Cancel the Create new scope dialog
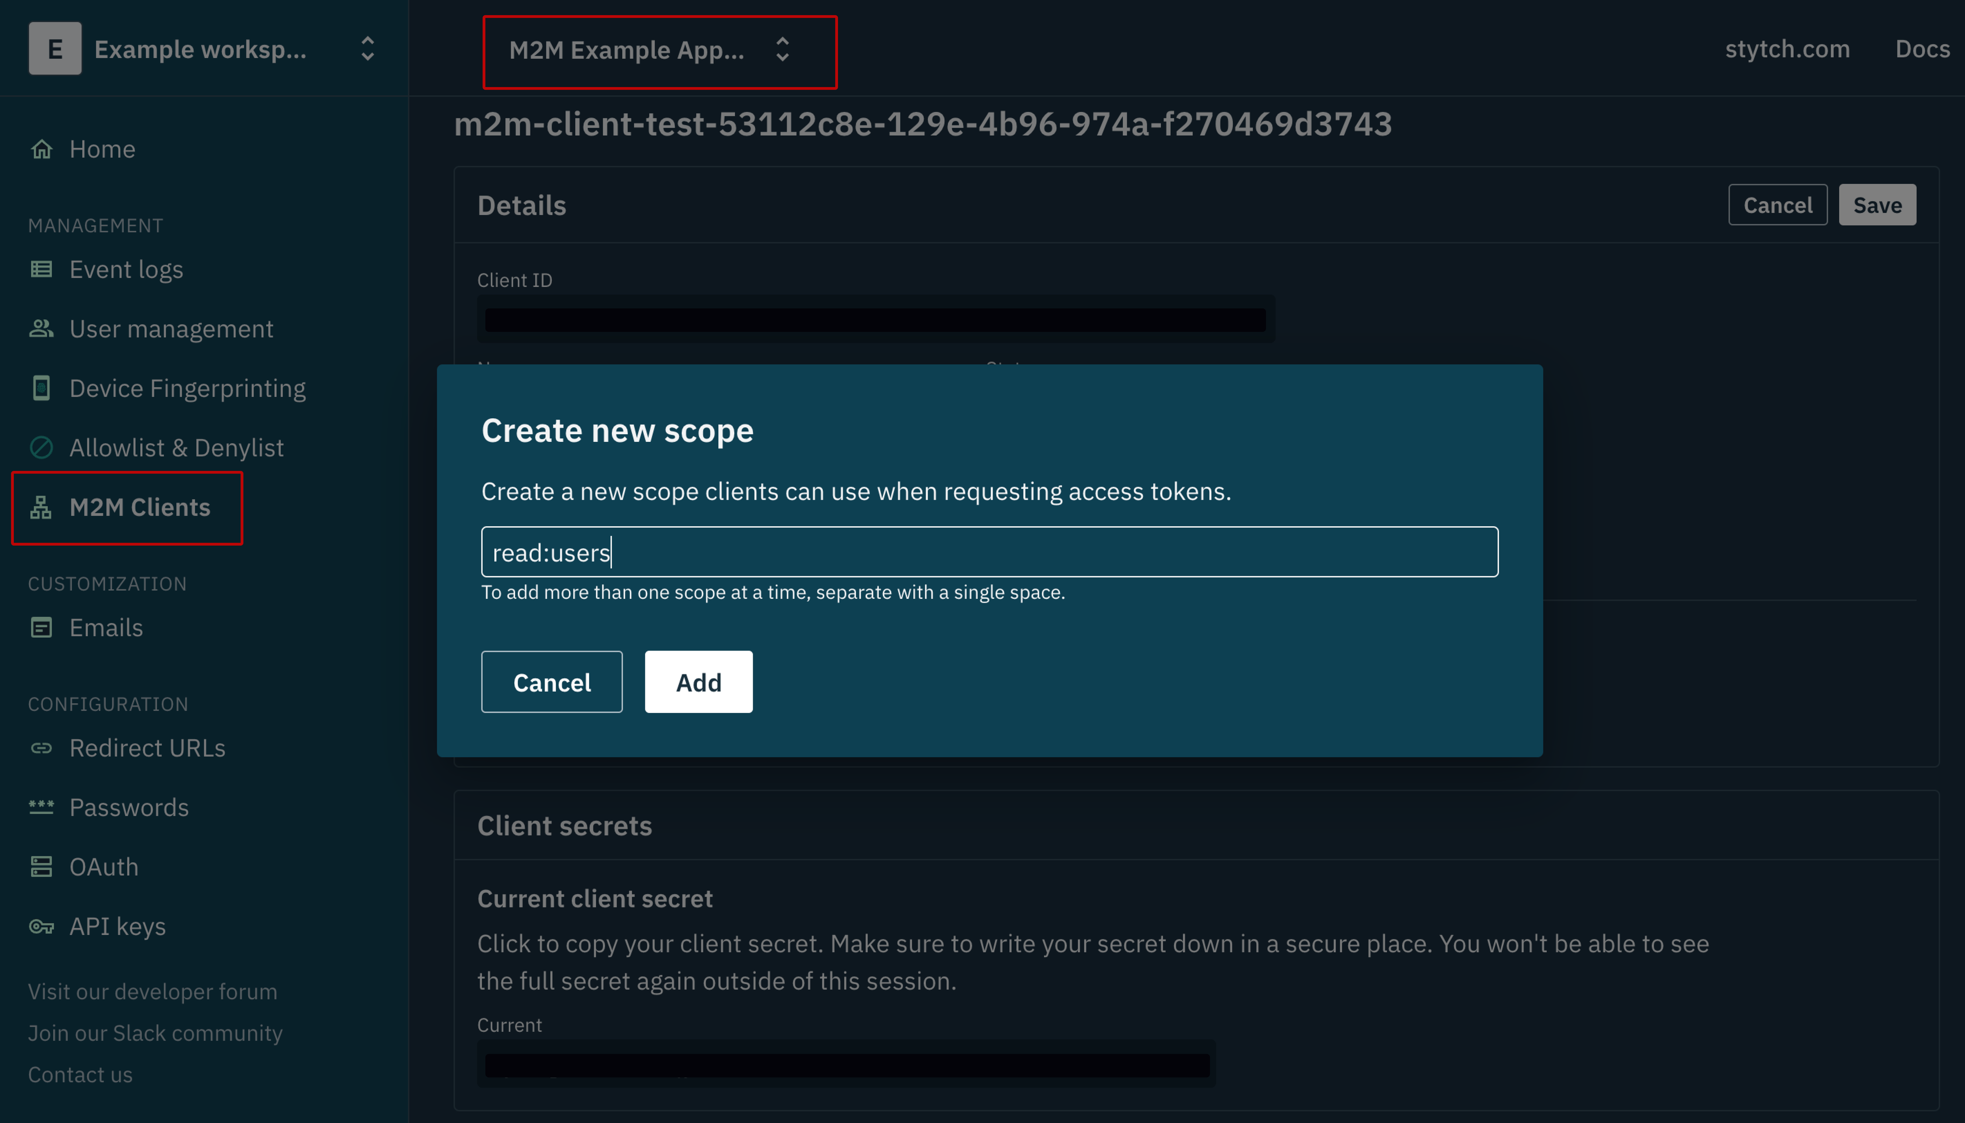This screenshot has width=1965, height=1123. pos(551,682)
